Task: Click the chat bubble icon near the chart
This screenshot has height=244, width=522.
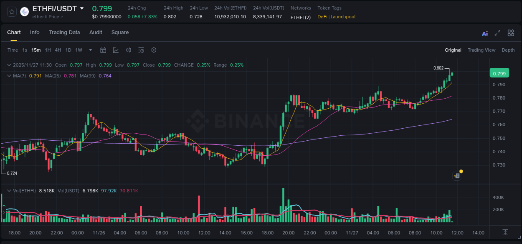Action: tap(456, 175)
